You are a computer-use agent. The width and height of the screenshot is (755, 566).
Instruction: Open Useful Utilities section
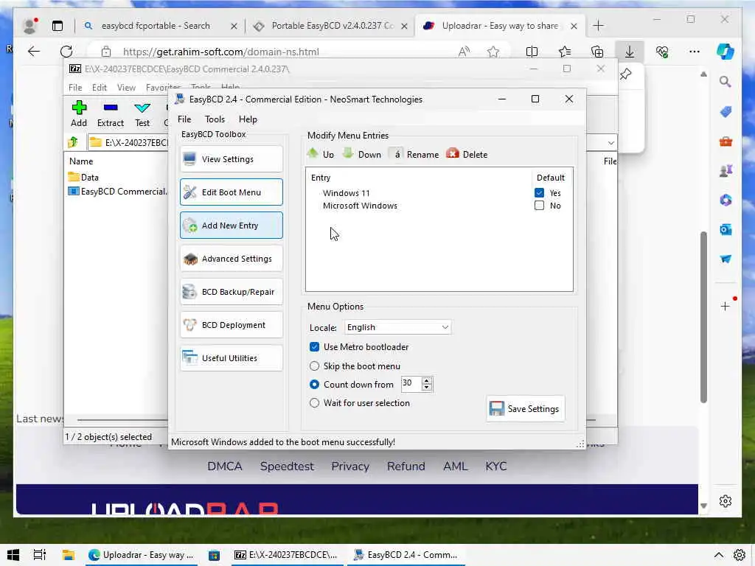[x=231, y=358]
